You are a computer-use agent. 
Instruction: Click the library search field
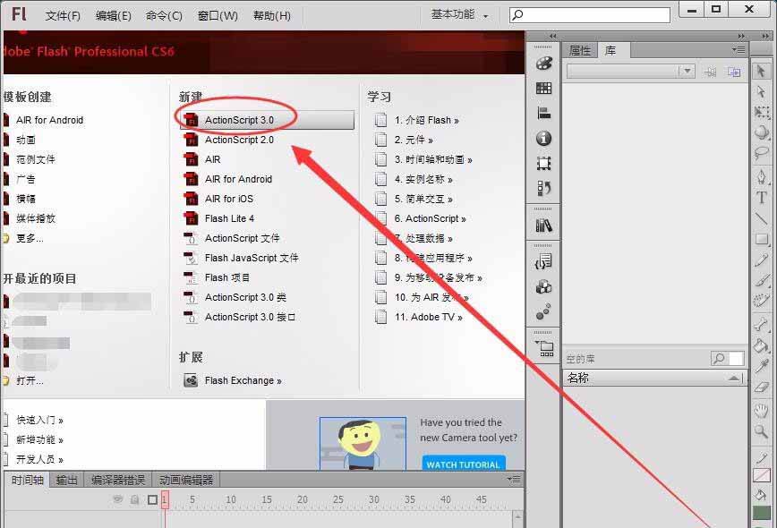point(728,358)
